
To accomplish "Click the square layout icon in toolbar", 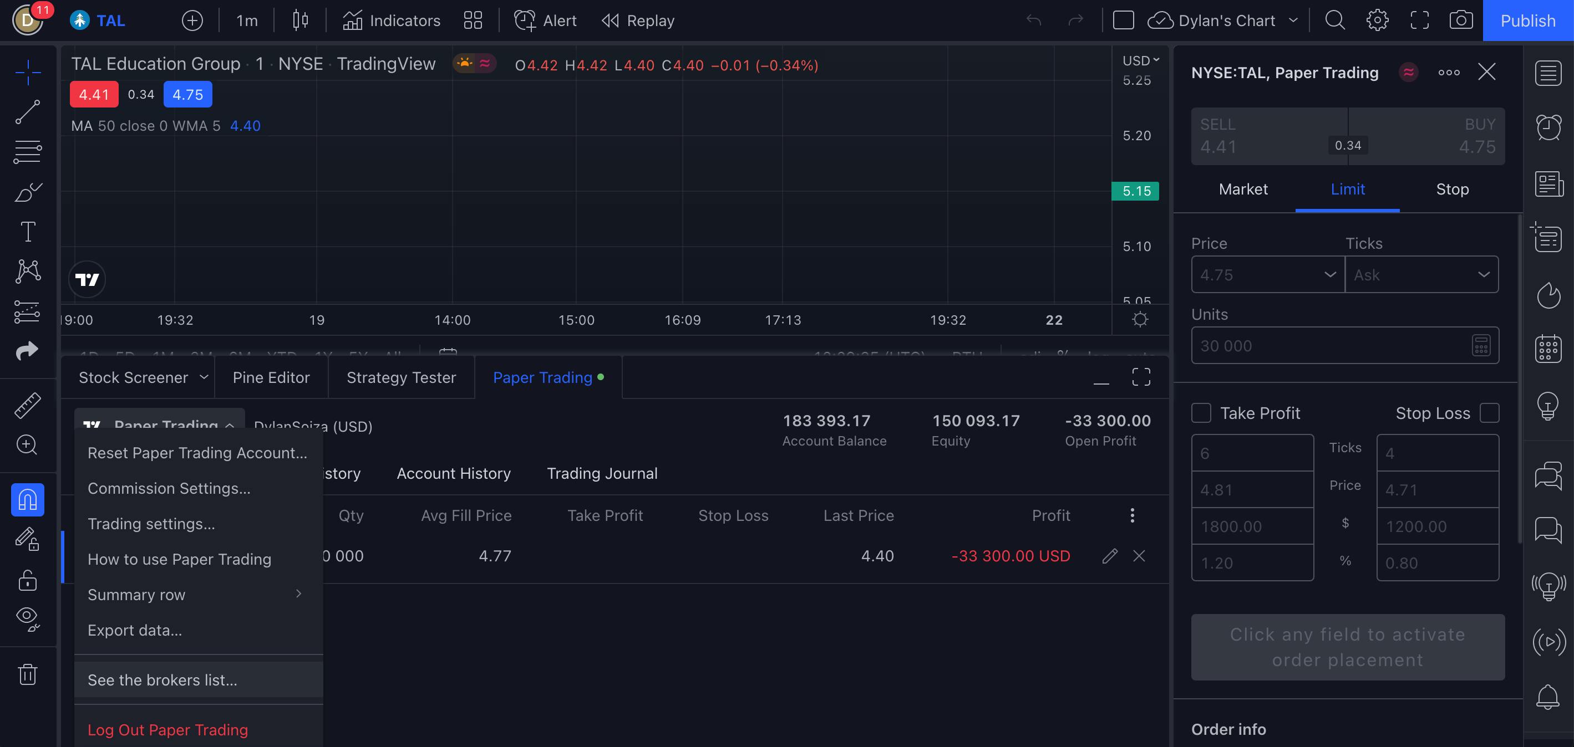I will point(1123,21).
